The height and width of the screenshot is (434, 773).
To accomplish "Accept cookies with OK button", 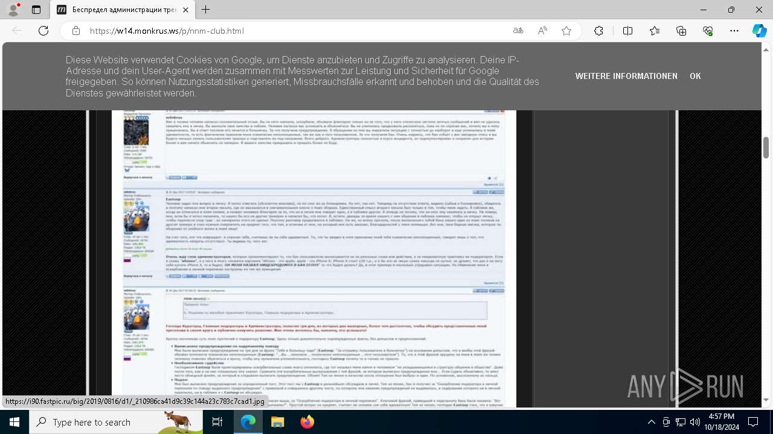I will 695,77.
